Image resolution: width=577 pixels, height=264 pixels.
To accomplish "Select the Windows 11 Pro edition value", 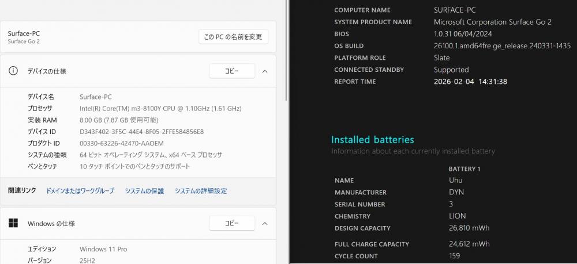I will click(x=103, y=249).
